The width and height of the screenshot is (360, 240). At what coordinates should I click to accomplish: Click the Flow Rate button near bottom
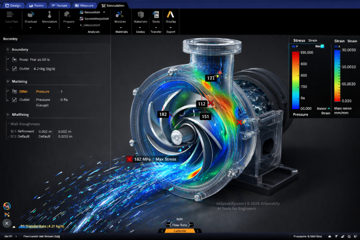point(179,225)
